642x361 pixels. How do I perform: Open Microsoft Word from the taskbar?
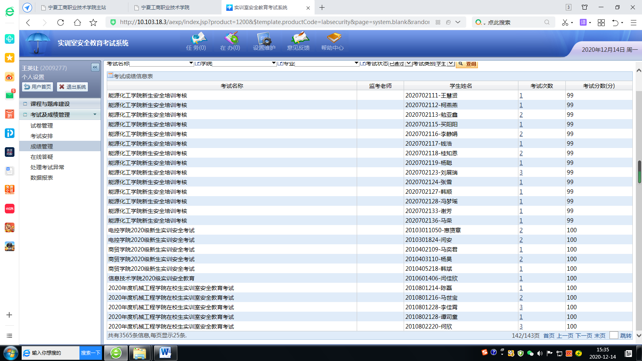(x=165, y=353)
